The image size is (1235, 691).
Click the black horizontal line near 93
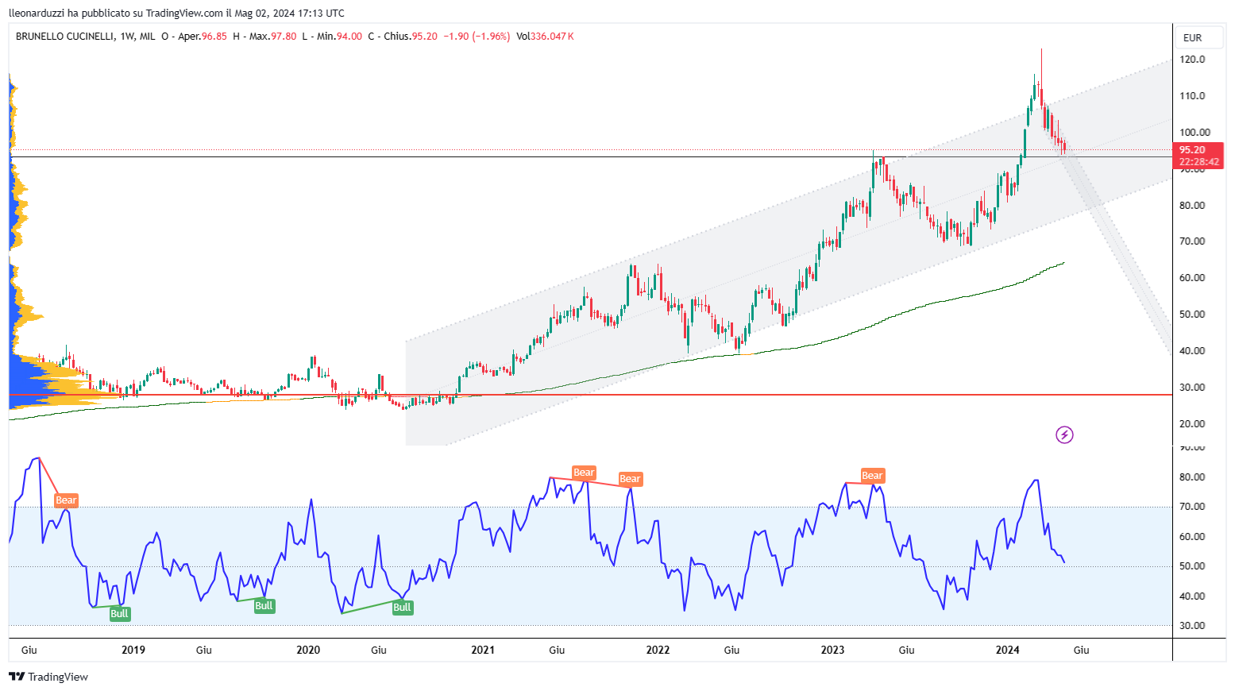(x=591, y=156)
